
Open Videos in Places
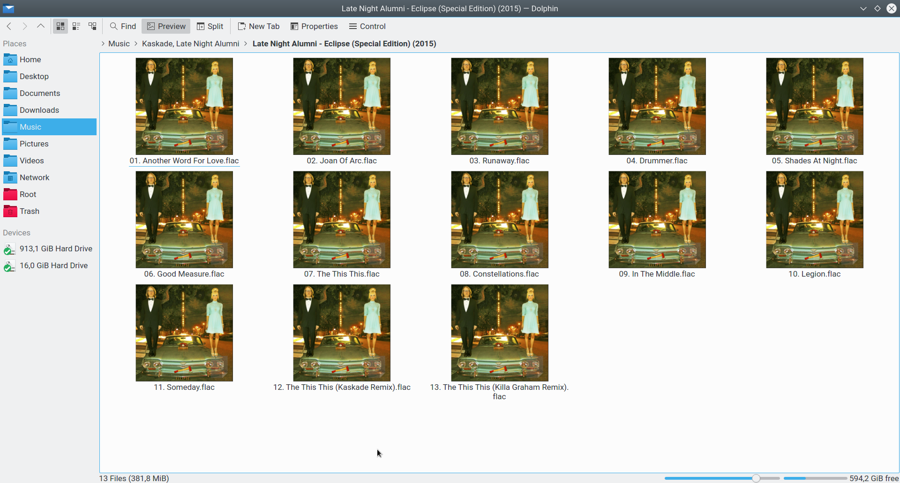coord(49,161)
